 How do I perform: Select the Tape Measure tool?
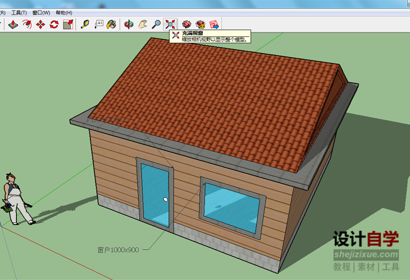point(85,24)
